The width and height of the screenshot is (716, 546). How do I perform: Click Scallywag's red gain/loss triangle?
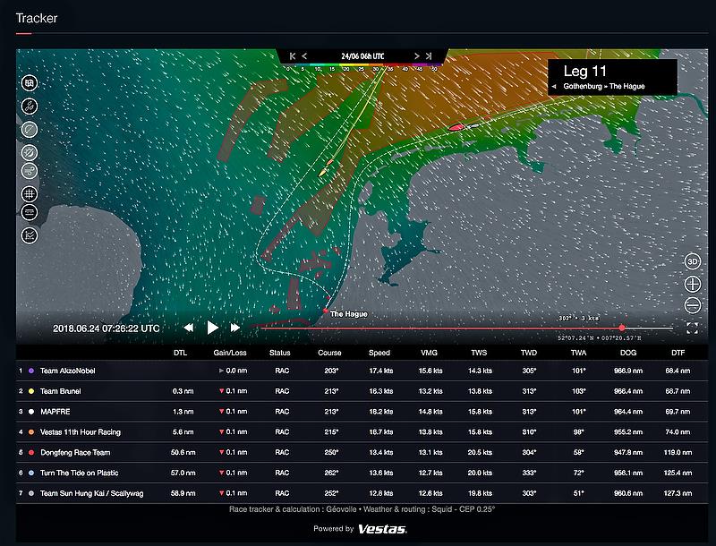point(221,493)
